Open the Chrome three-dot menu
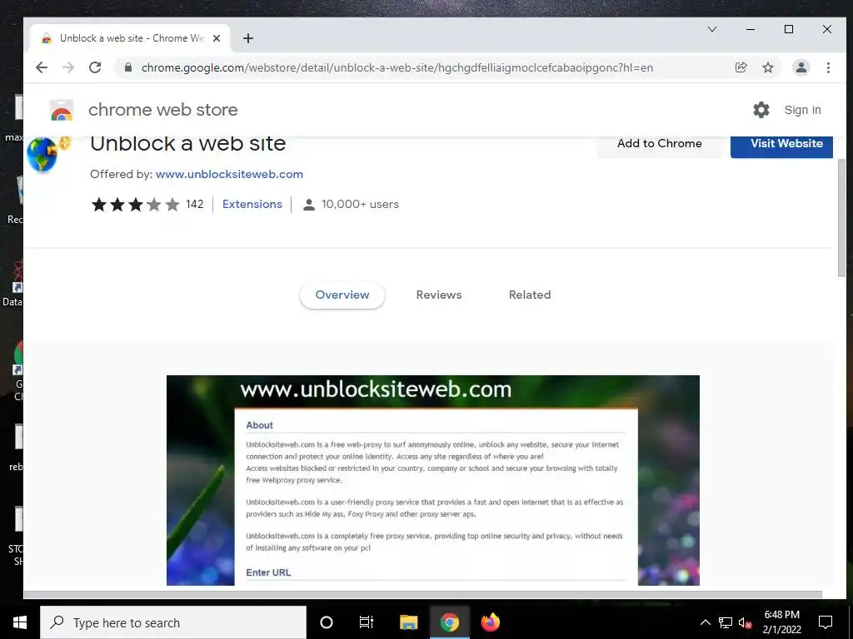Image resolution: width=853 pixels, height=639 pixels. (x=828, y=67)
